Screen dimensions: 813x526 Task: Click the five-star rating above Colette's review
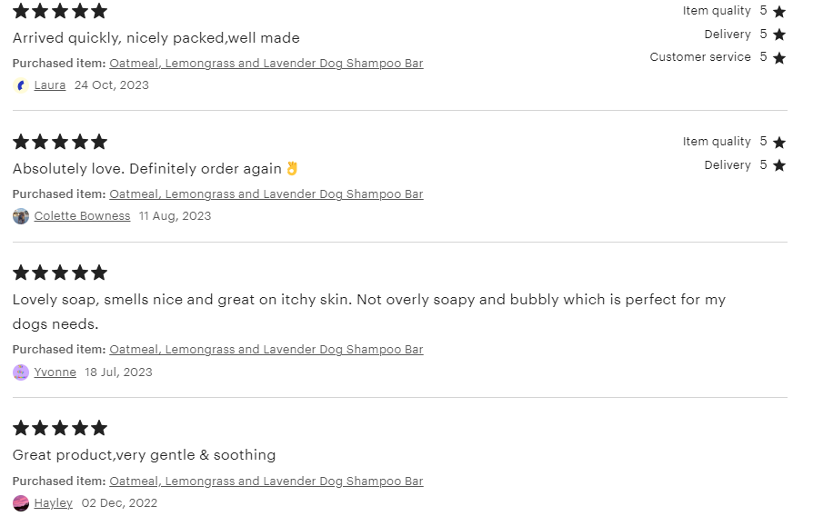coord(60,142)
